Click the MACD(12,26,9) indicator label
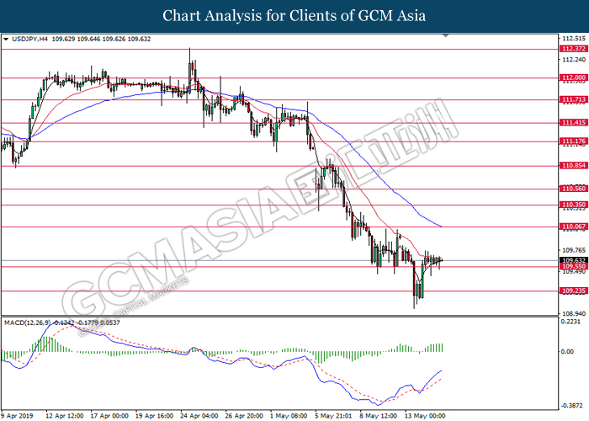 (27, 322)
